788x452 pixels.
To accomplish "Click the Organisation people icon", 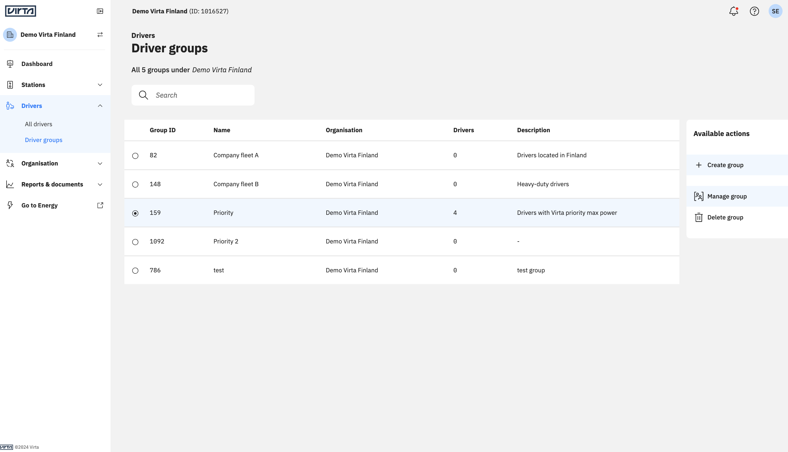I will (x=10, y=163).
